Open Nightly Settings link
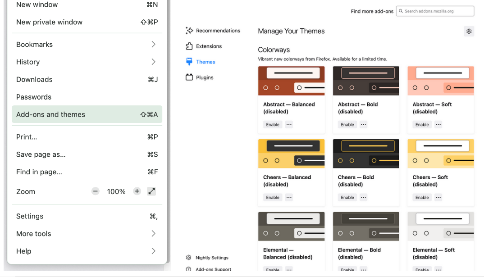 (x=207, y=258)
